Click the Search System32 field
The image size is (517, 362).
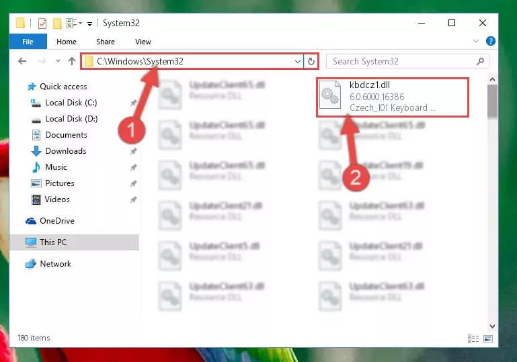click(407, 62)
